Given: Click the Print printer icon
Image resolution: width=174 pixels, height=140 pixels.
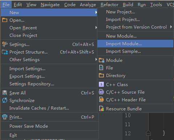Looking at the screenshot, I should coord(5,117).
